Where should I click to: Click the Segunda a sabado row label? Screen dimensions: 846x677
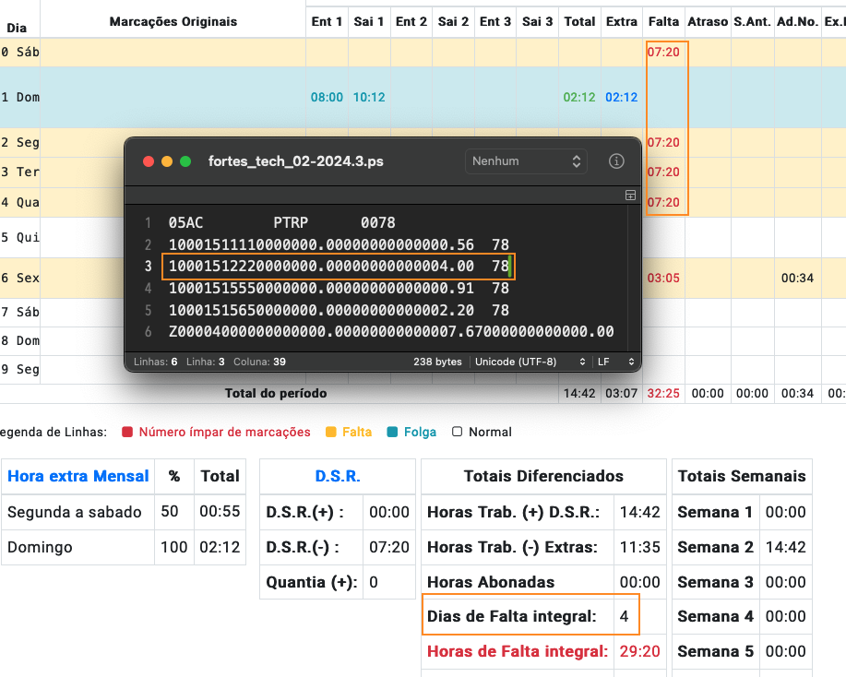click(x=75, y=511)
